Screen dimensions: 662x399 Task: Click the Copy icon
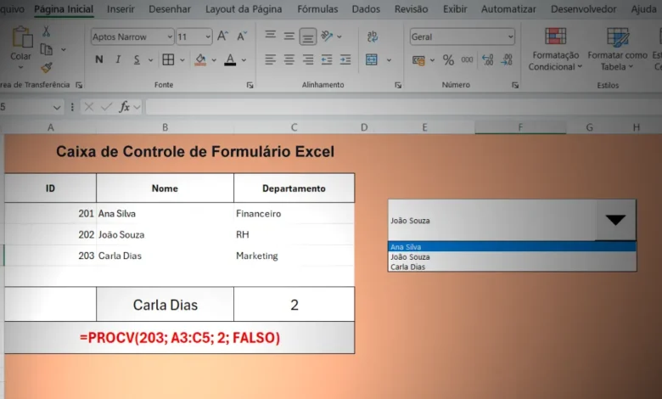pyautogui.click(x=46, y=50)
